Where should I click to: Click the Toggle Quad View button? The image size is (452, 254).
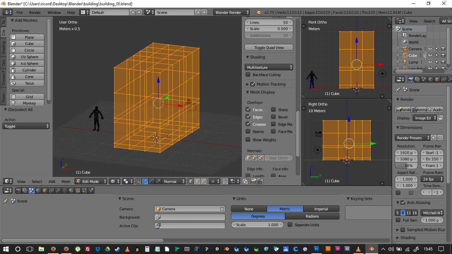click(269, 47)
